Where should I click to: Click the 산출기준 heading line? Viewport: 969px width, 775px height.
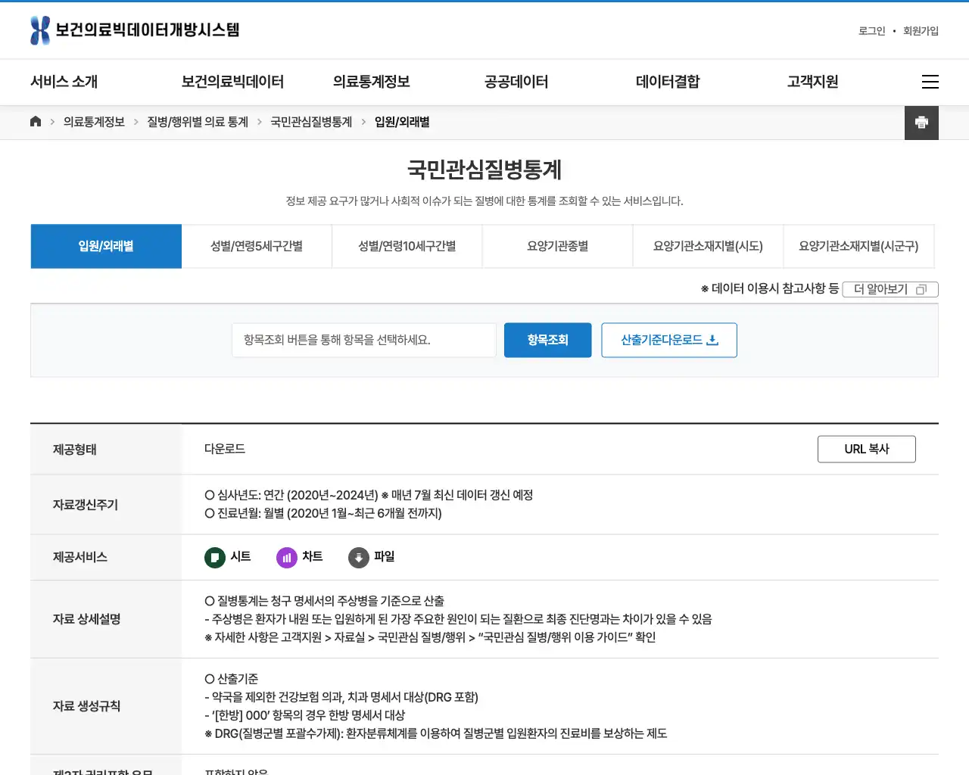click(x=232, y=679)
